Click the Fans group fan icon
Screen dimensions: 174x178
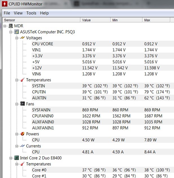click(23, 104)
